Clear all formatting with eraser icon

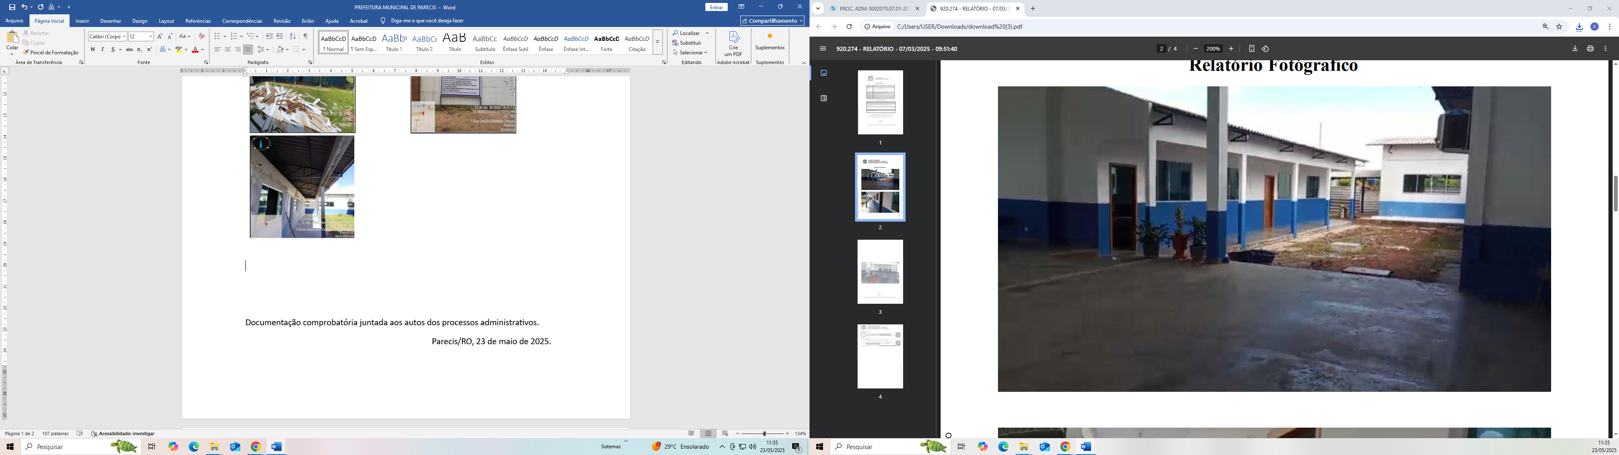pyautogui.click(x=202, y=37)
